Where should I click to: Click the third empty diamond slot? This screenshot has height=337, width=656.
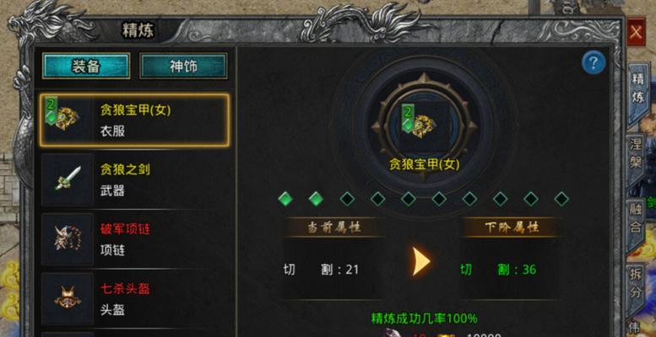(409, 199)
